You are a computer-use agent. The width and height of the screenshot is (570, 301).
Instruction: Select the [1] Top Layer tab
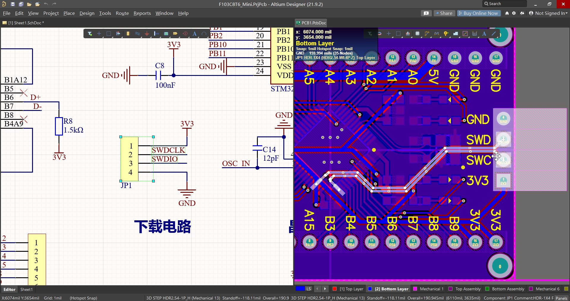pyautogui.click(x=348, y=289)
